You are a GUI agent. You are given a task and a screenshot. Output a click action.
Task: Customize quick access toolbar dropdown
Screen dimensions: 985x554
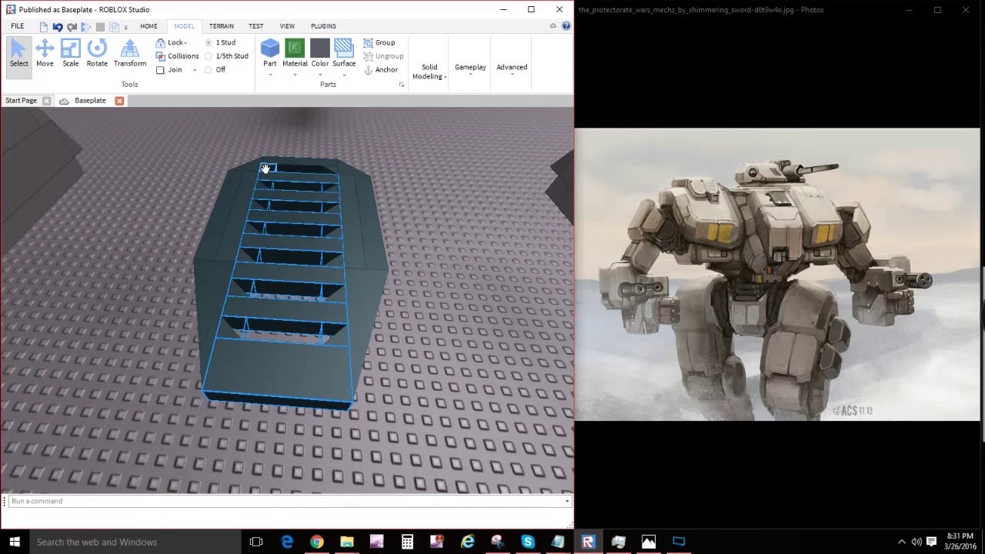point(126,28)
